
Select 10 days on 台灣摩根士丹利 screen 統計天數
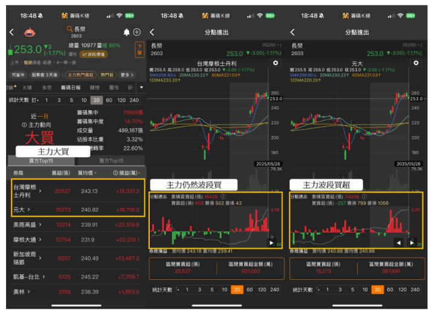(224, 289)
